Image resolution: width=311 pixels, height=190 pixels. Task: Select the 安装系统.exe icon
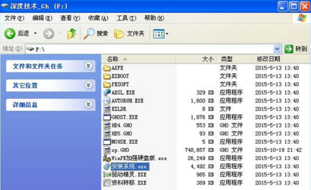[107, 166]
